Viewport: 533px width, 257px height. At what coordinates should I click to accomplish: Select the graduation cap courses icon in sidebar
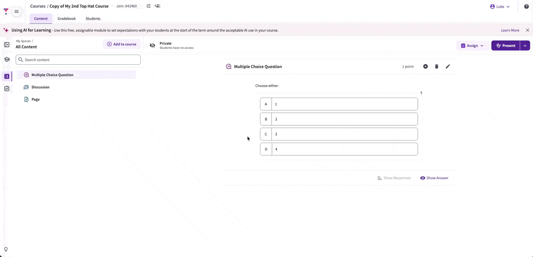[6, 59]
